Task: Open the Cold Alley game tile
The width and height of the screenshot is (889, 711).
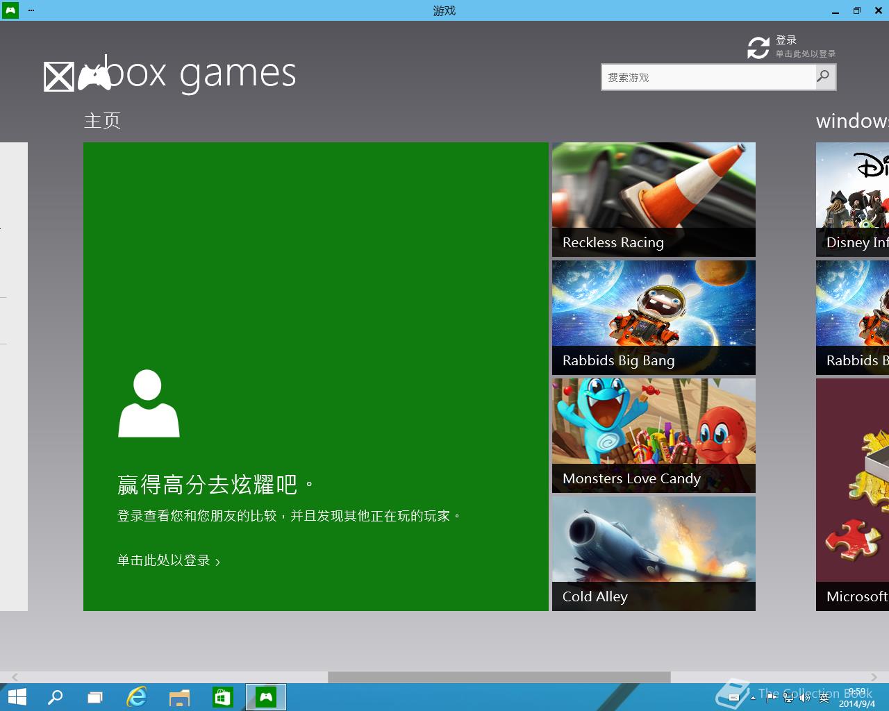Action: 654,553
